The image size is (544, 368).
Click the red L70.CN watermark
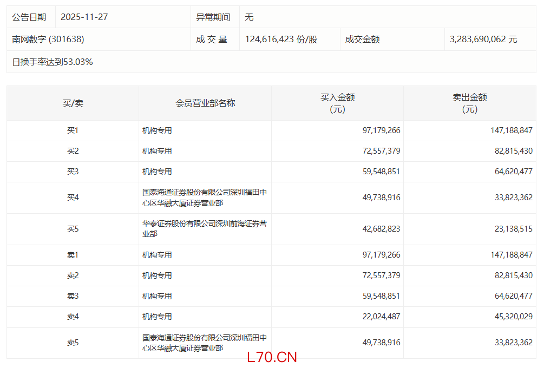(x=271, y=358)
